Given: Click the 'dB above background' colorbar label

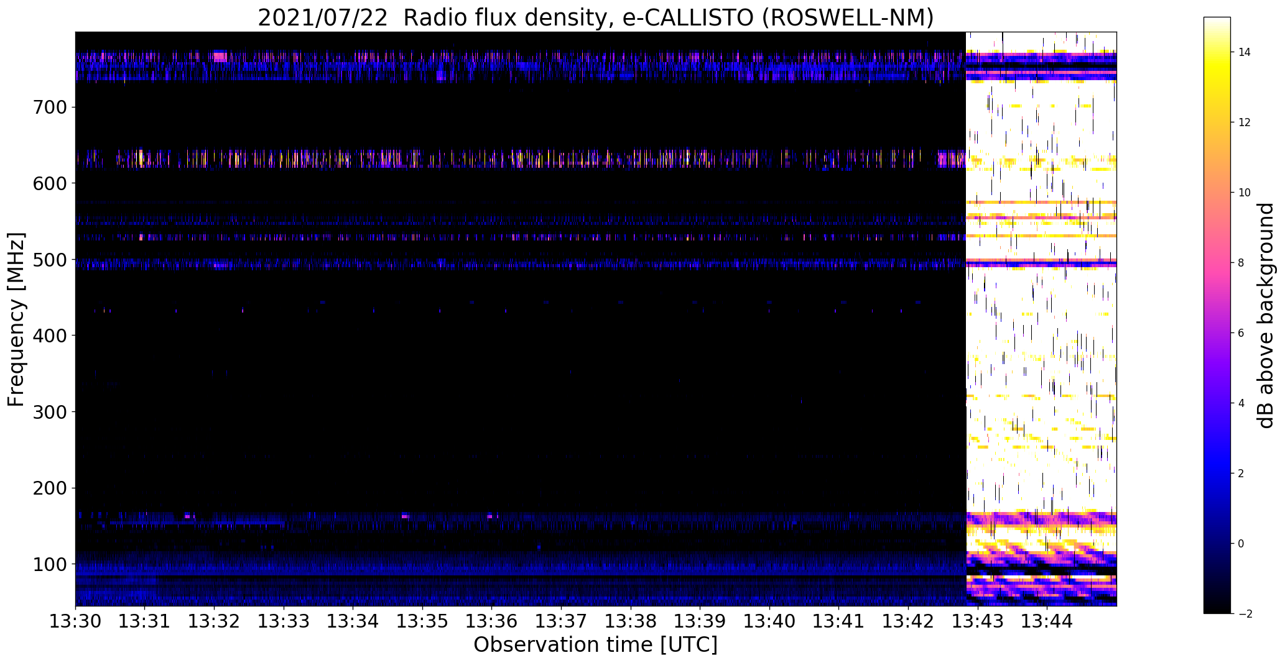Looking at the screenshot, I should pyautogui.click(x=1265, y=316).
